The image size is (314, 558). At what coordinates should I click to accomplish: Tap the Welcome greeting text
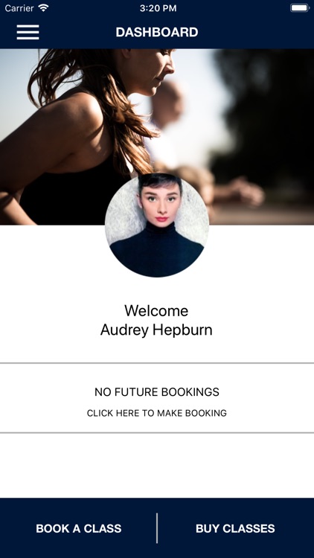click(156, 311)
